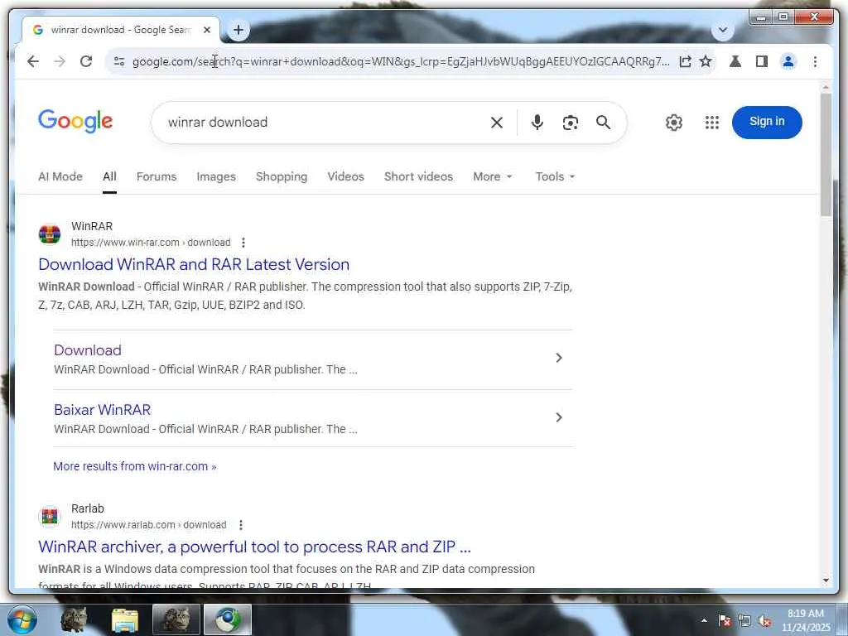848x636 pixels.
Task: Switch to Images tab
Action: [x=216, y=177]
